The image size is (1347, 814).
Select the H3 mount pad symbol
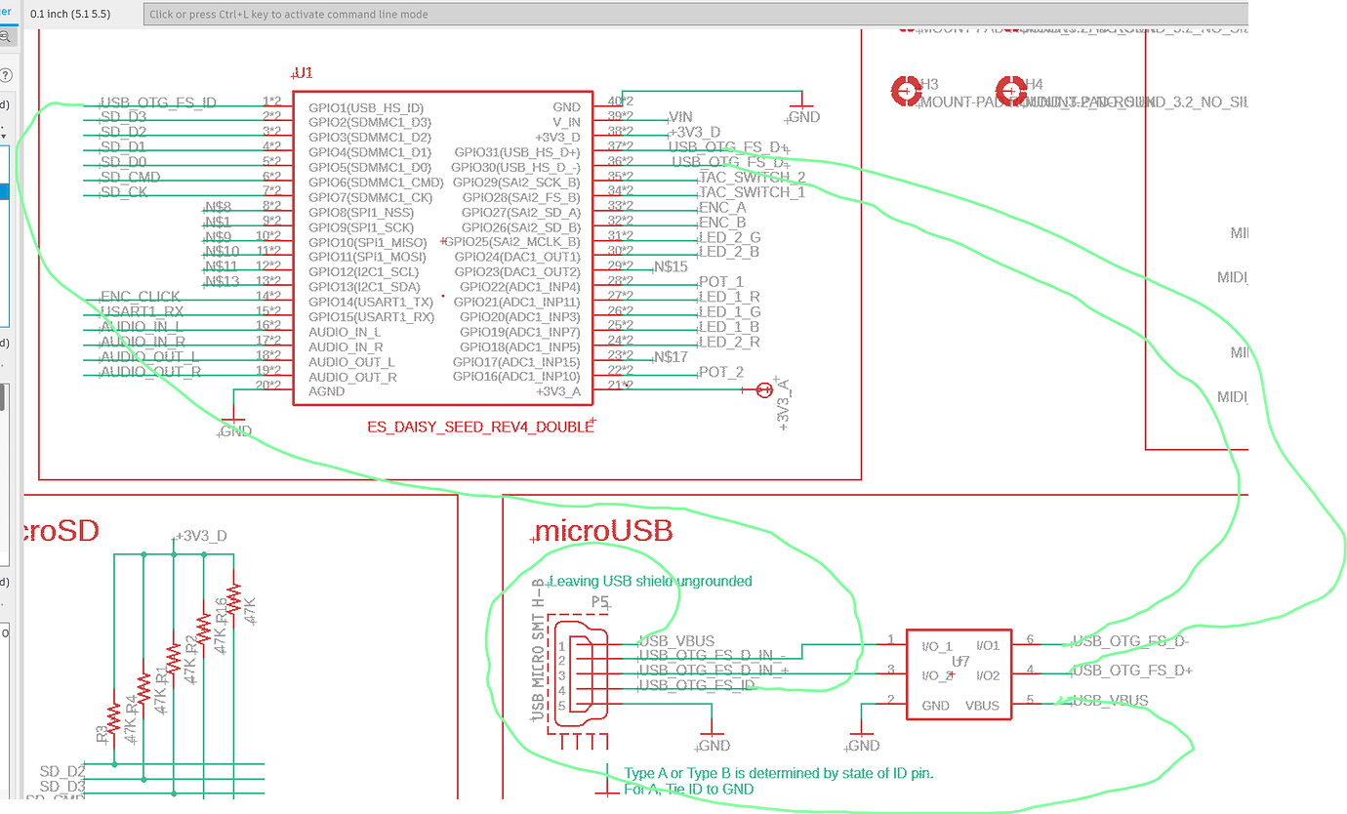tap(906, 92)
